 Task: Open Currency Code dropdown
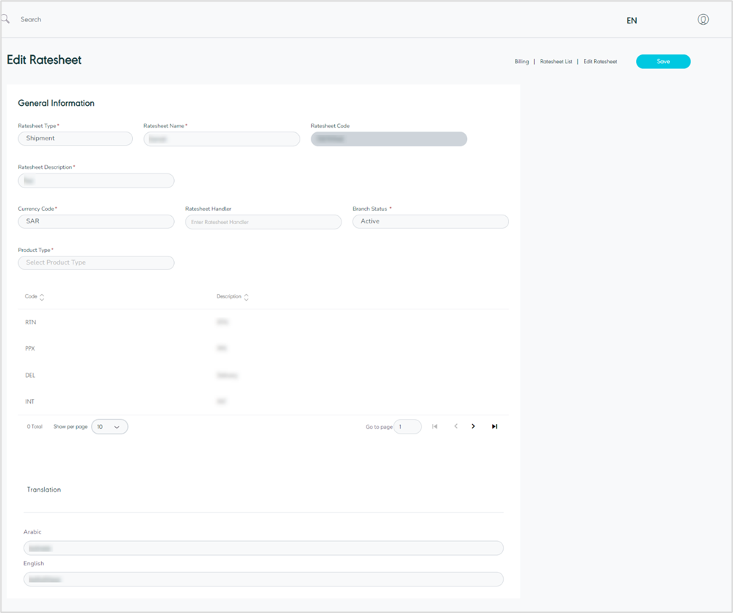click(x=96, y=221)
